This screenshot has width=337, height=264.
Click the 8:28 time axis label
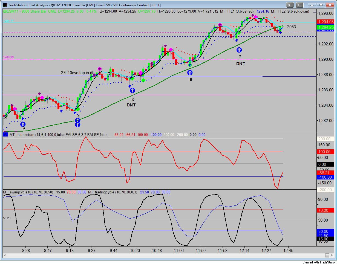coord(26,250)
